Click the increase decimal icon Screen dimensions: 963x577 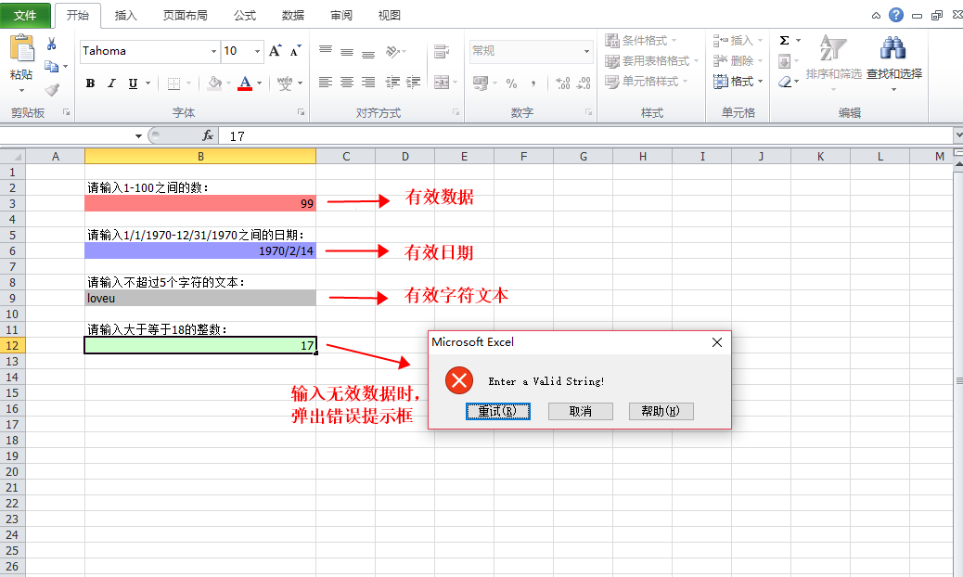562,83
